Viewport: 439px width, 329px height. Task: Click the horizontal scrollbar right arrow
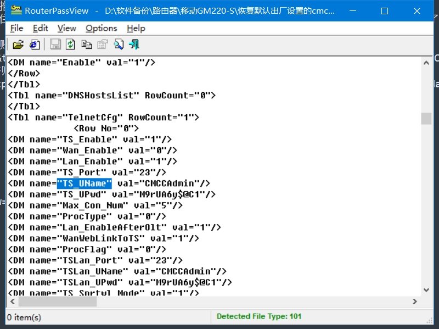(415, 302)
